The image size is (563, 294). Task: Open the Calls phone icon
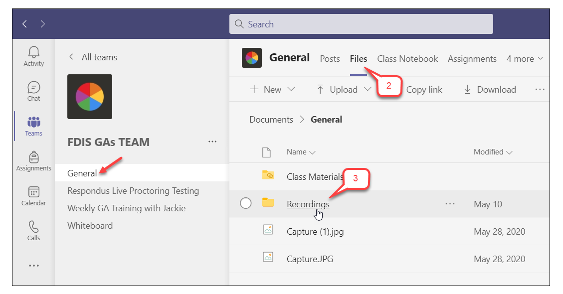pyautogui.click(x=33, y=231)
